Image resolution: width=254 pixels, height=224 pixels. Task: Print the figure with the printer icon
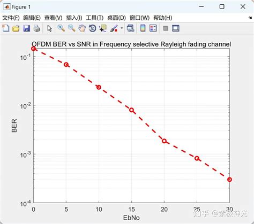[x=37, y=28]
